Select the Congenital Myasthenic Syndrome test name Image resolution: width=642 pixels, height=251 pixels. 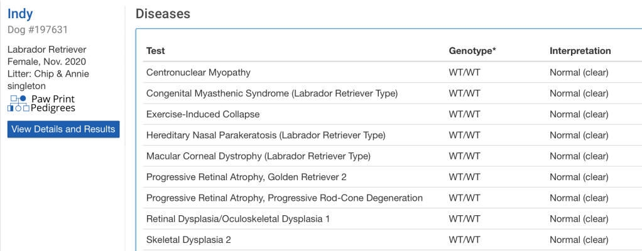(272, 93)
